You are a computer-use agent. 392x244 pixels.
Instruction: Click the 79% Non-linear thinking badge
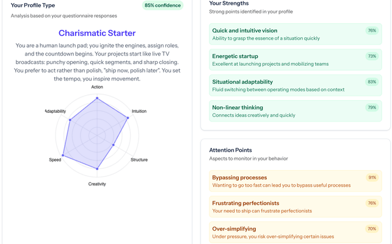371,107
